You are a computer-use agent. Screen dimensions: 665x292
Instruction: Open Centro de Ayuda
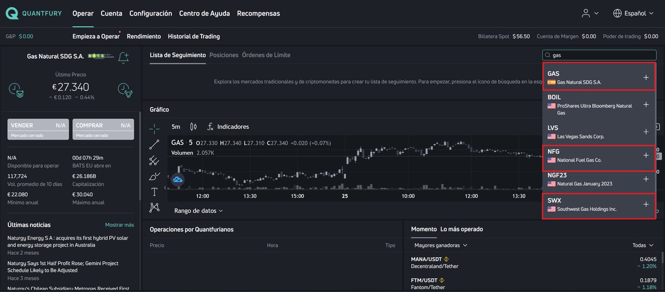pos(204,13)
